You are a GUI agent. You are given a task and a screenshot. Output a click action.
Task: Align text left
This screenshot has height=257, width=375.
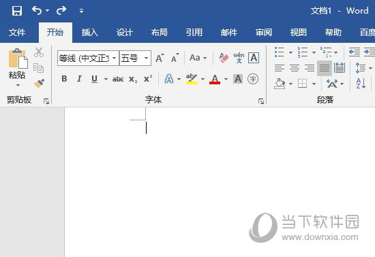point(280,68)
